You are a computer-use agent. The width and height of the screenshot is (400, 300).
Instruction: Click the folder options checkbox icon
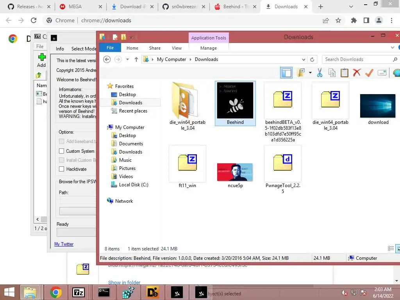coord(301,73)
